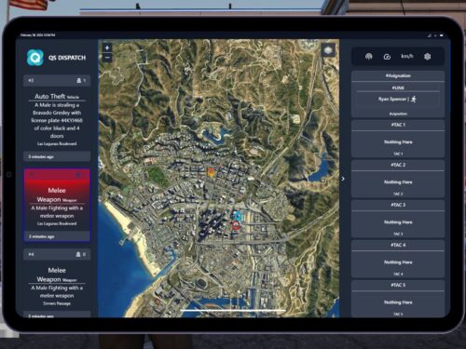466x349 pixels.
Task: Zoom in the map with plus button
Action: pos(107,47)
